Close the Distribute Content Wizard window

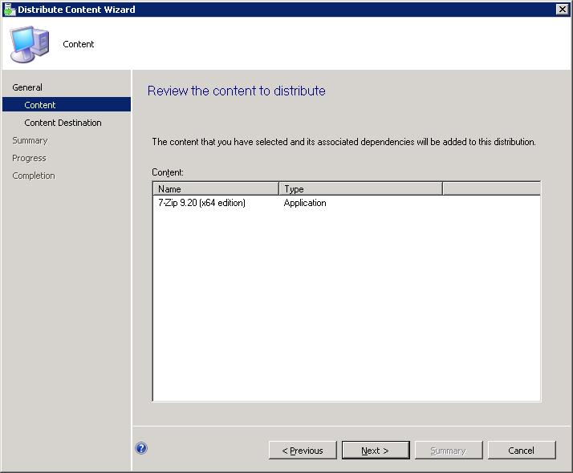point(562,9)
